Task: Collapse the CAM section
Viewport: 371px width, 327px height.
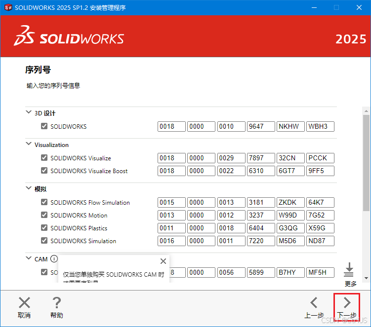Action: point(29,258)
